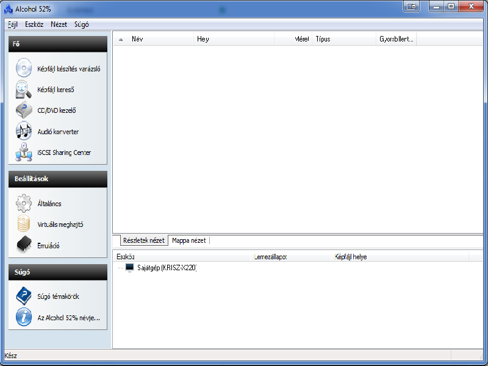Launch the Audió konverter music notes icon
Viewport: 488px width, 366px height.
point(24,131)
